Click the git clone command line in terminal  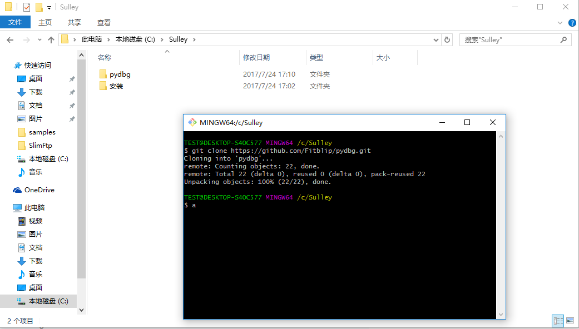(278, 151)
